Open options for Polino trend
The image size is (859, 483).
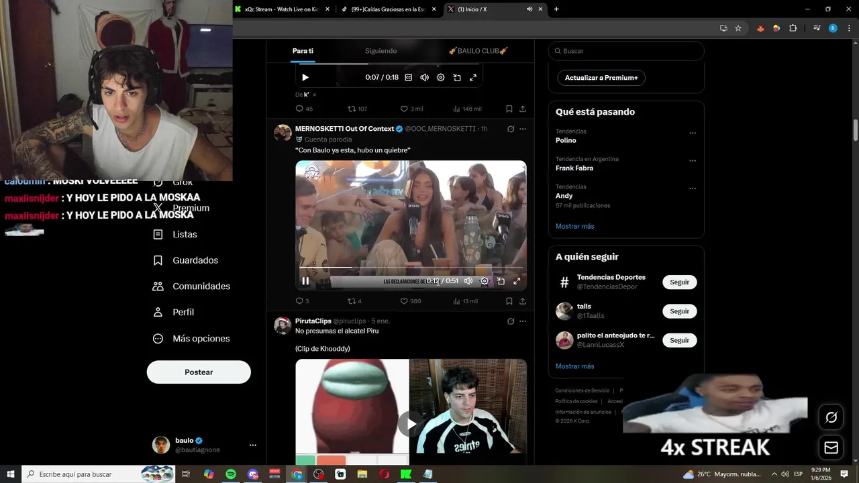[693, 133]
